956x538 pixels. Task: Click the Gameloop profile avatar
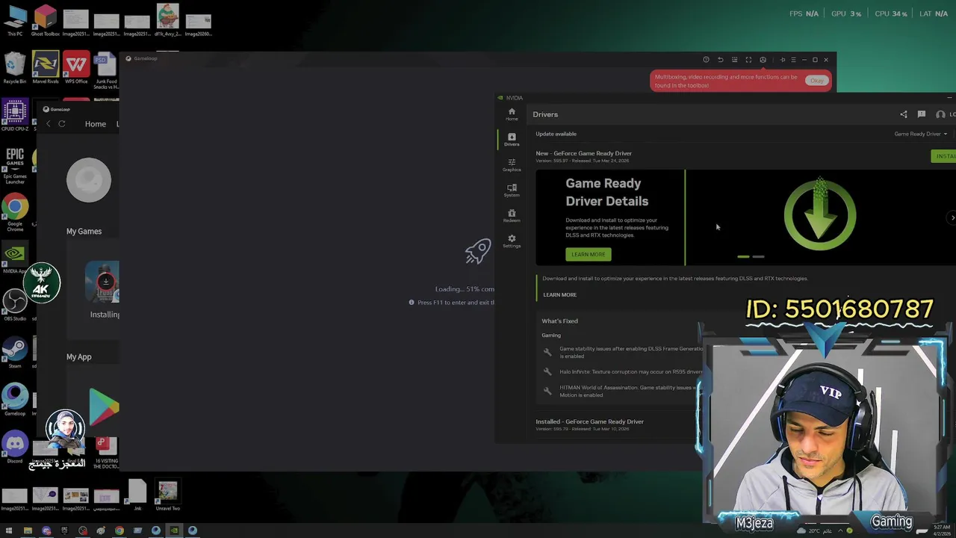(x=89, y=180)
